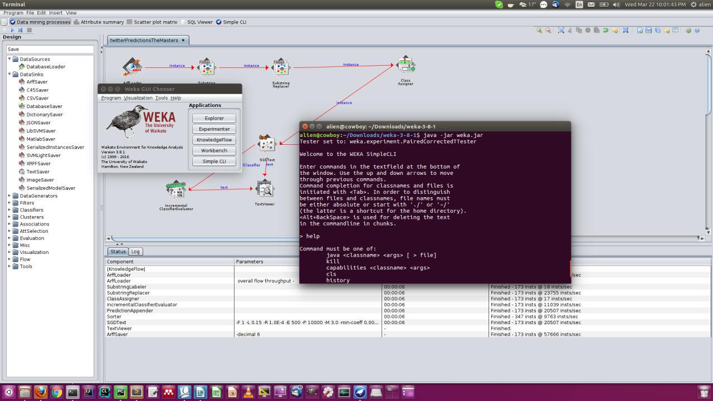Click the SubstringReplacer node icon
This screenshot has height=401, width=713.
280,68
